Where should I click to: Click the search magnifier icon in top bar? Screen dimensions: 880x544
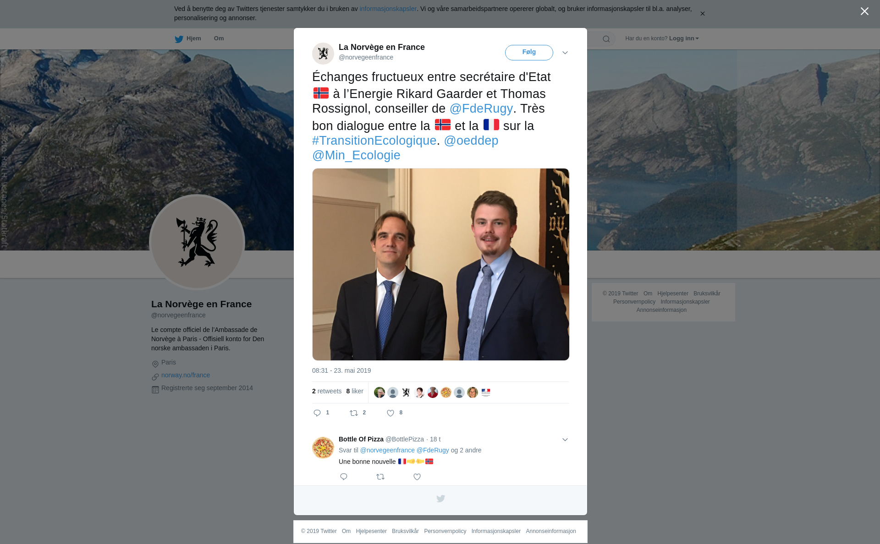click(x=606, y=39)
